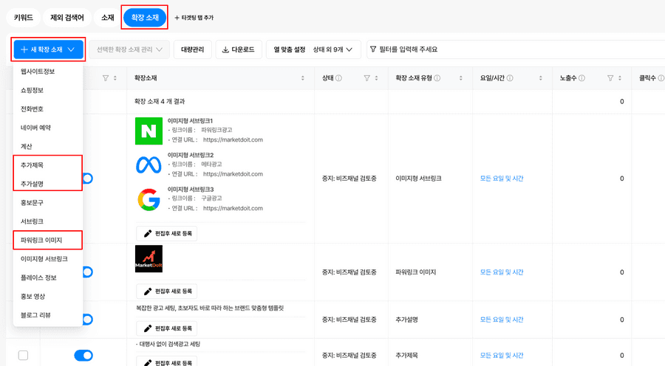Screen dimensions: 665x366
Task: Filter the 상태 column
Action: coord(366,78)
